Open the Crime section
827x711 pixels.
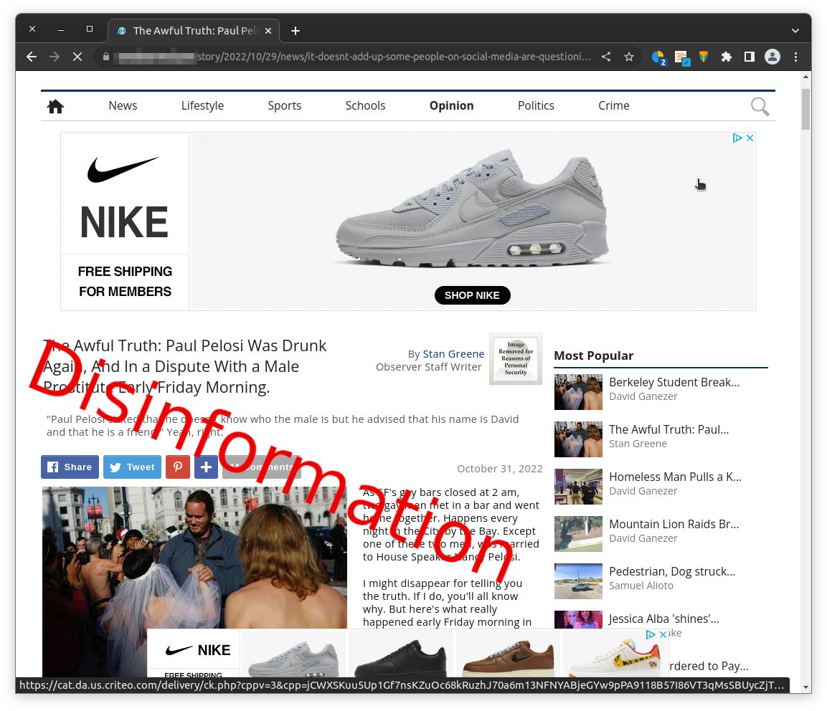point(613,105)
